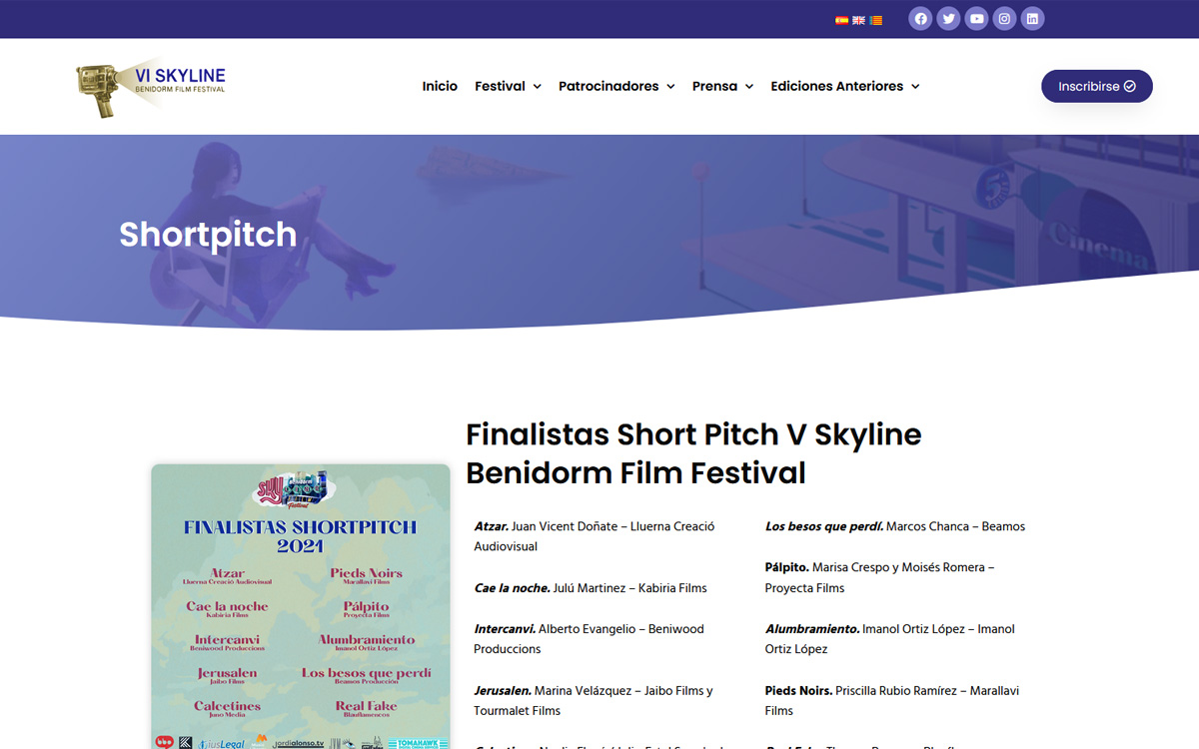The width and height of the screenshot is (1199, 749).
Task: Switch language with the UK flag
Action: pyautogui.click(x=858, y=20)
